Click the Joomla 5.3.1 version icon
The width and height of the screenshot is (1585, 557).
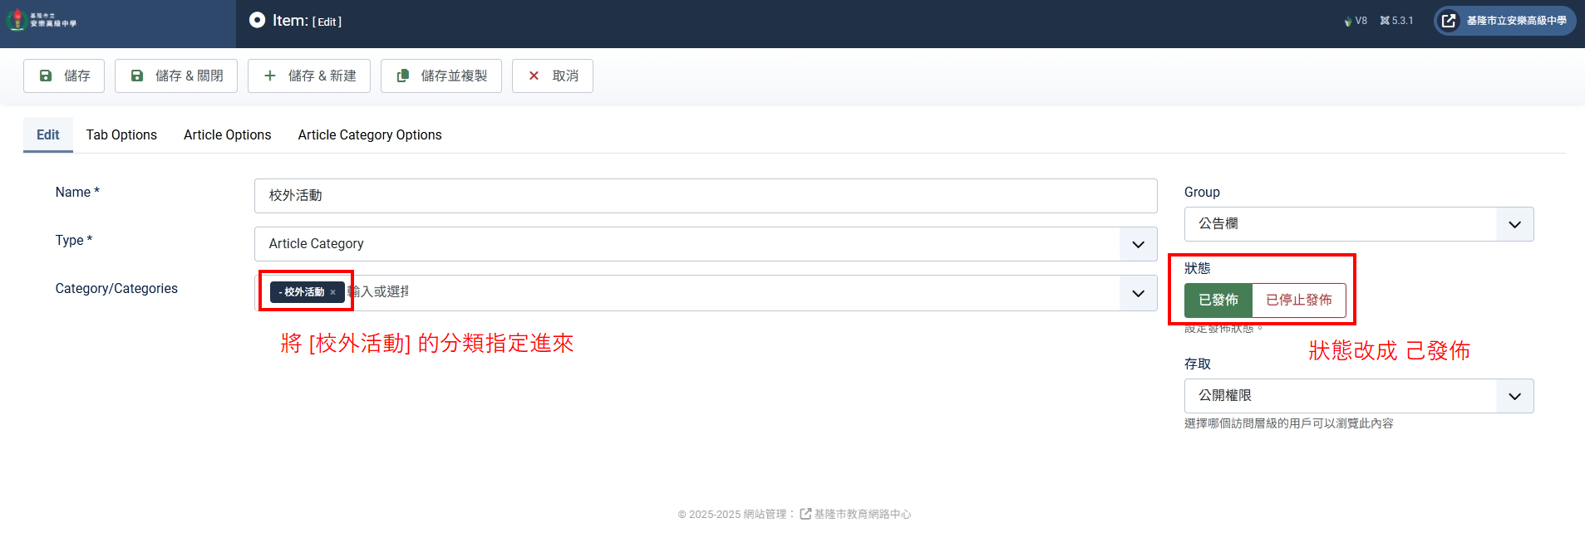click(x=1385, y=21)
